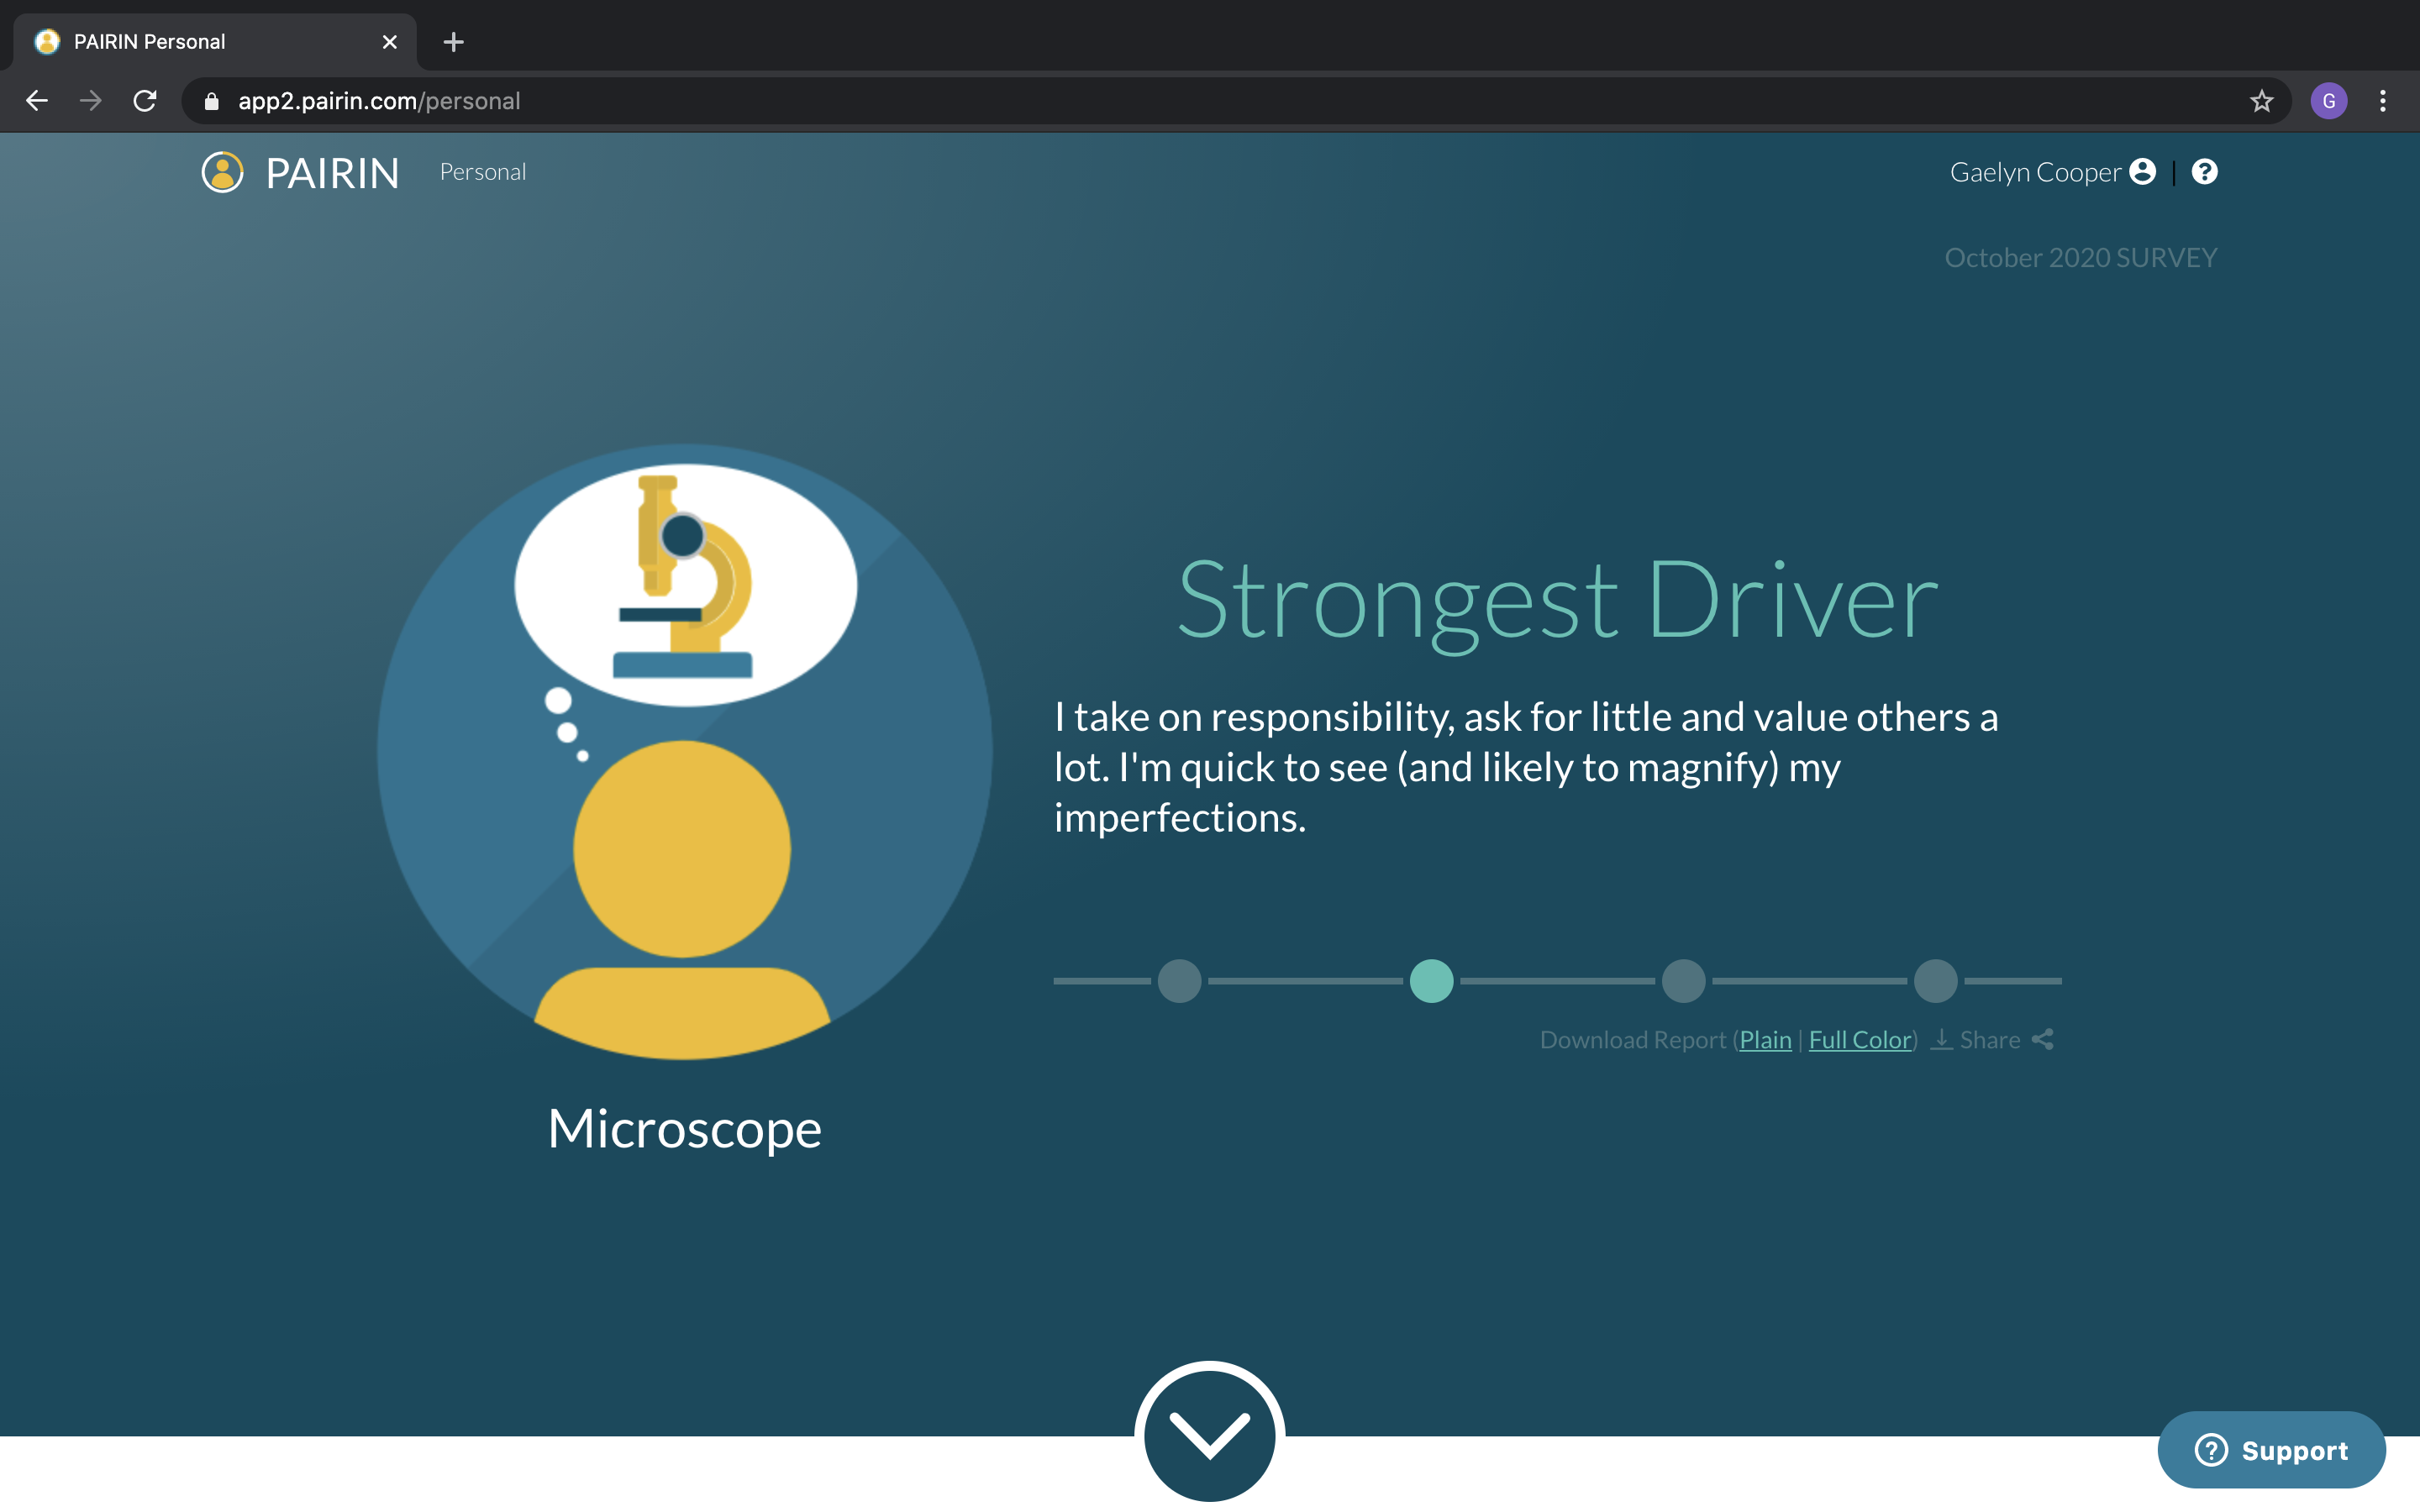Viewport: 2420px width, 1512px height.
Task: Select the first carousel dot
Action: point(1179,981)
